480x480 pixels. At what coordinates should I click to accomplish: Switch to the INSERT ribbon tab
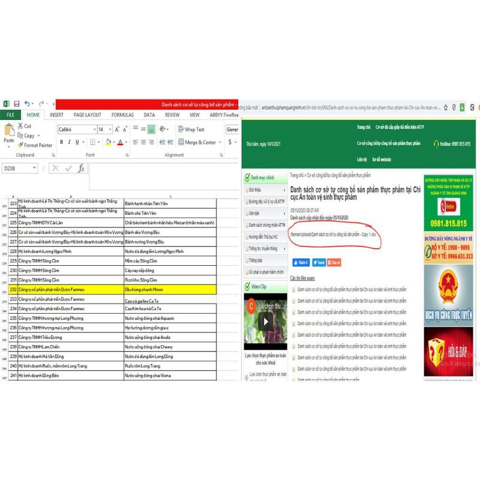tap(56, 115)
